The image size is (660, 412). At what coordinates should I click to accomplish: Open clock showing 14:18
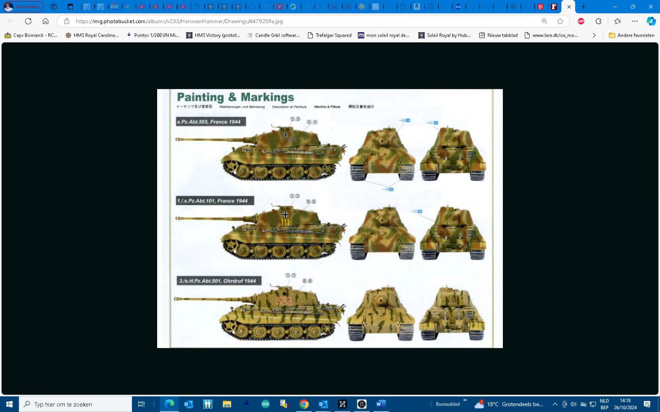pos(625,404)
